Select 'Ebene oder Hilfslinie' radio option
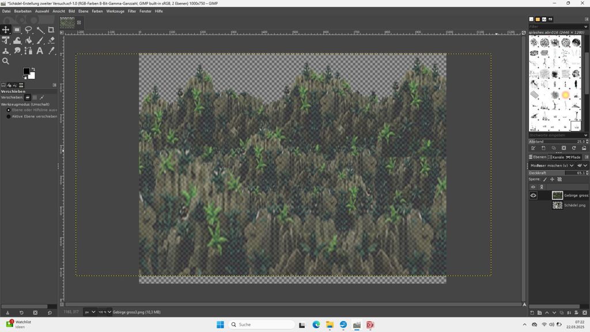This screenshot has height=332, width=590. coord(9,110)
